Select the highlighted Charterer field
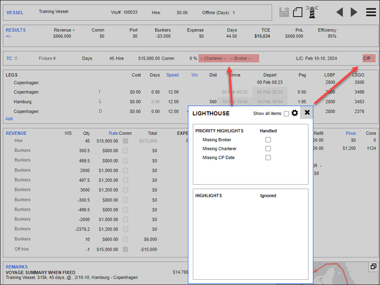This screenshot has width=380, height=285. 213,58
